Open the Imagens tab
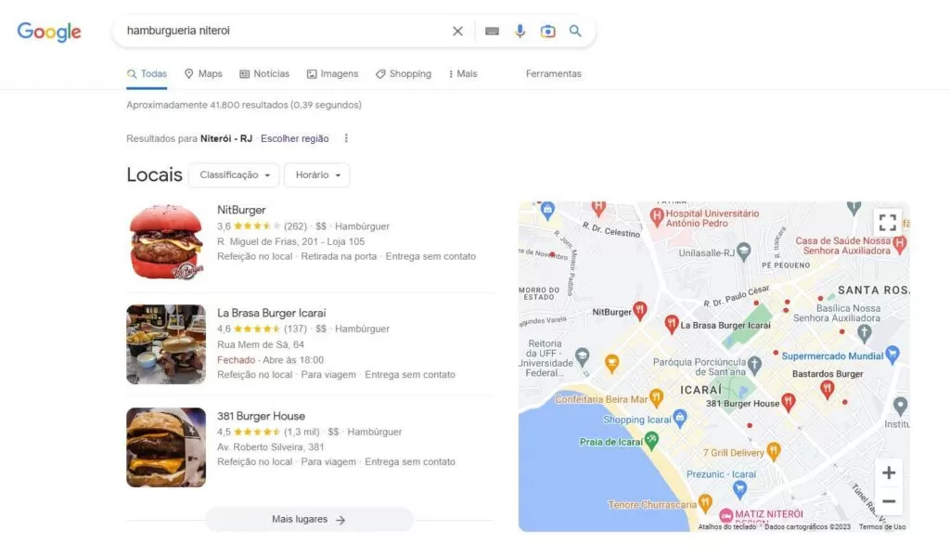950x556 pixels. [x=332, y=74]
